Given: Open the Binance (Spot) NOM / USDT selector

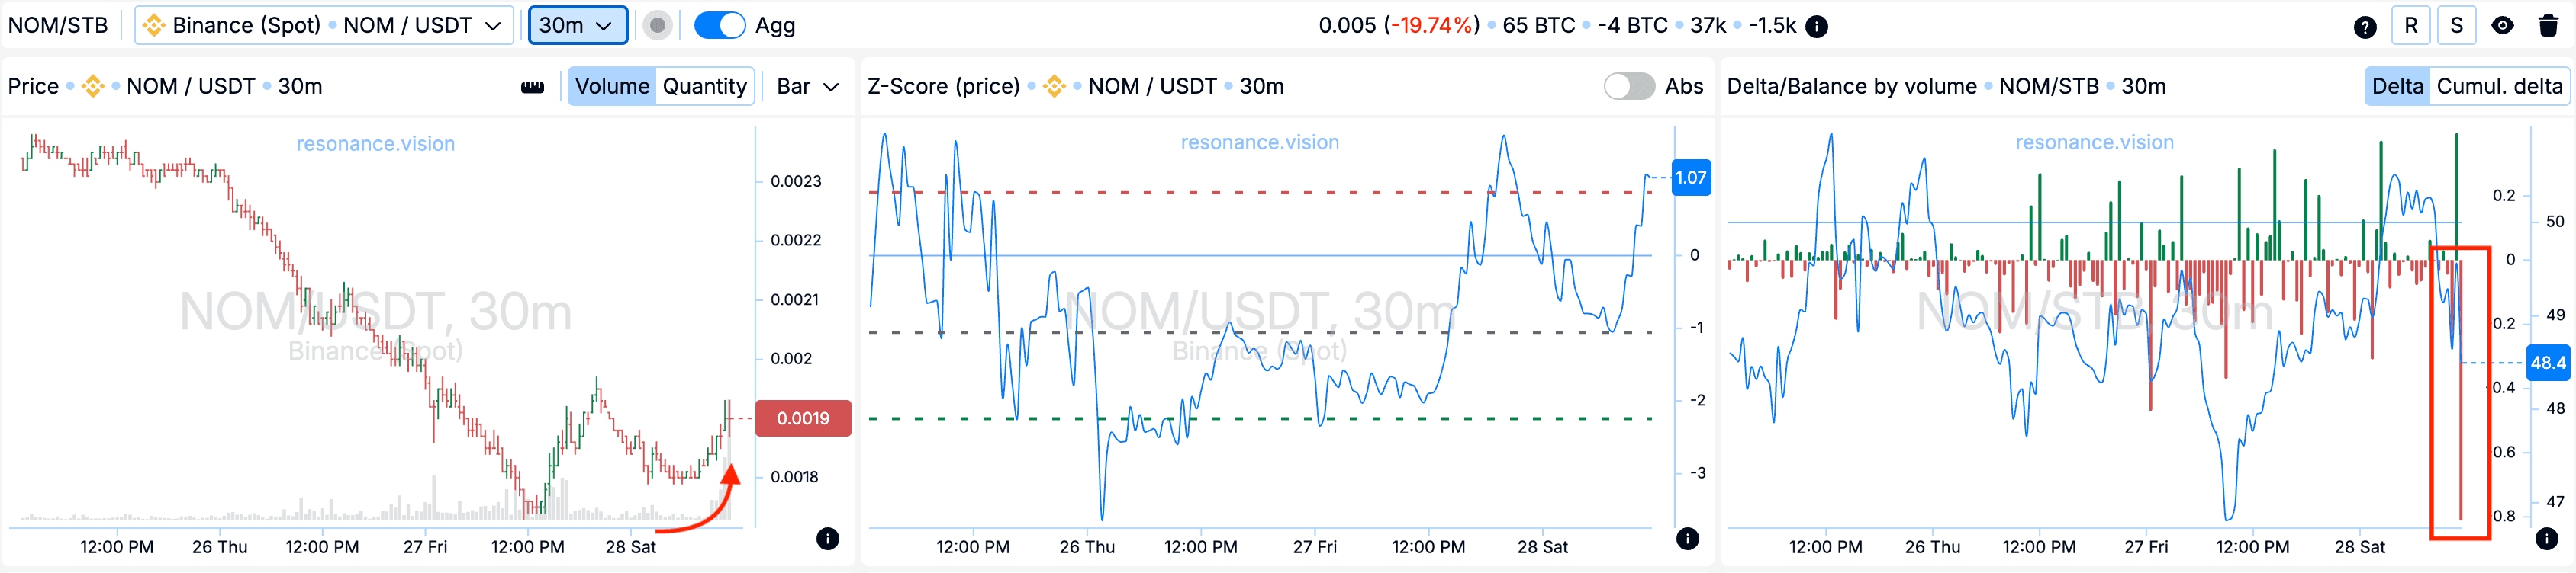Looking at the screenshot, I should (x=323, y=26).
